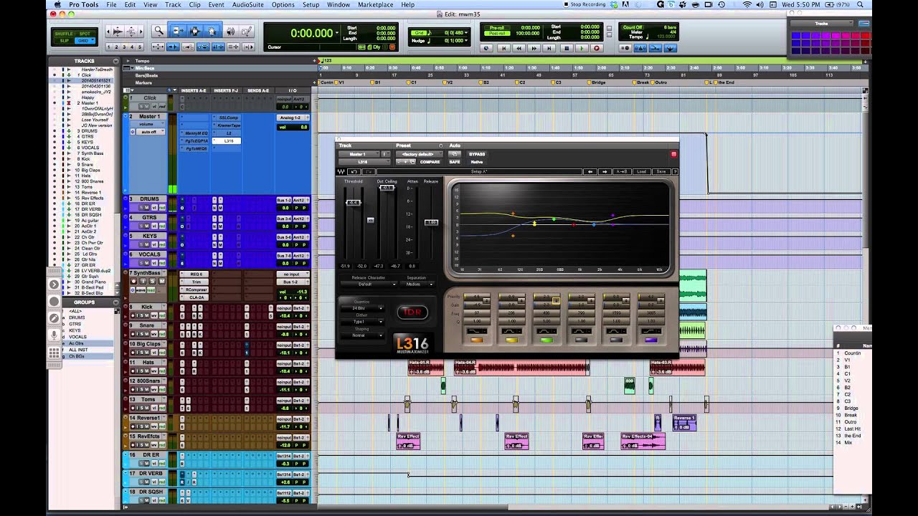918x516 pixels.
Task: Return to Zero with the transport button
Action: [x=503, y=48]
